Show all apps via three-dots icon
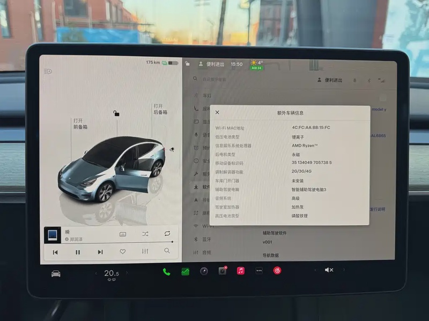 (x=259, y=271)
